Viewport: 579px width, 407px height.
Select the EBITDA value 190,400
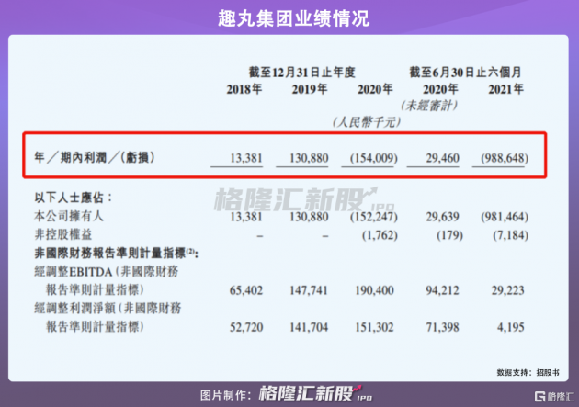coord(374,290)
